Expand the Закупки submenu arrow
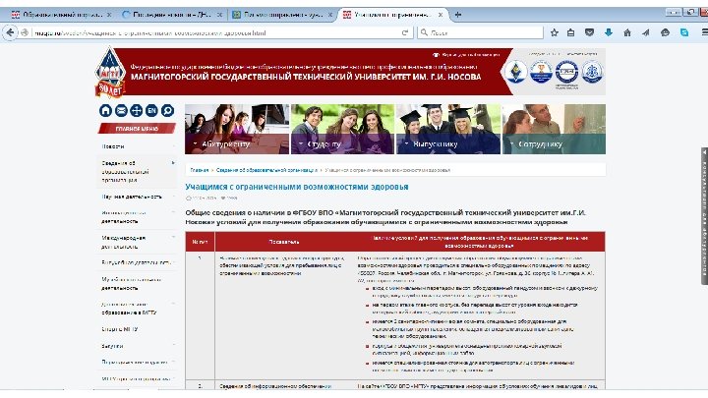Viewport: 708px width, 398px height. pyautogui.click(x=174, y=346)
